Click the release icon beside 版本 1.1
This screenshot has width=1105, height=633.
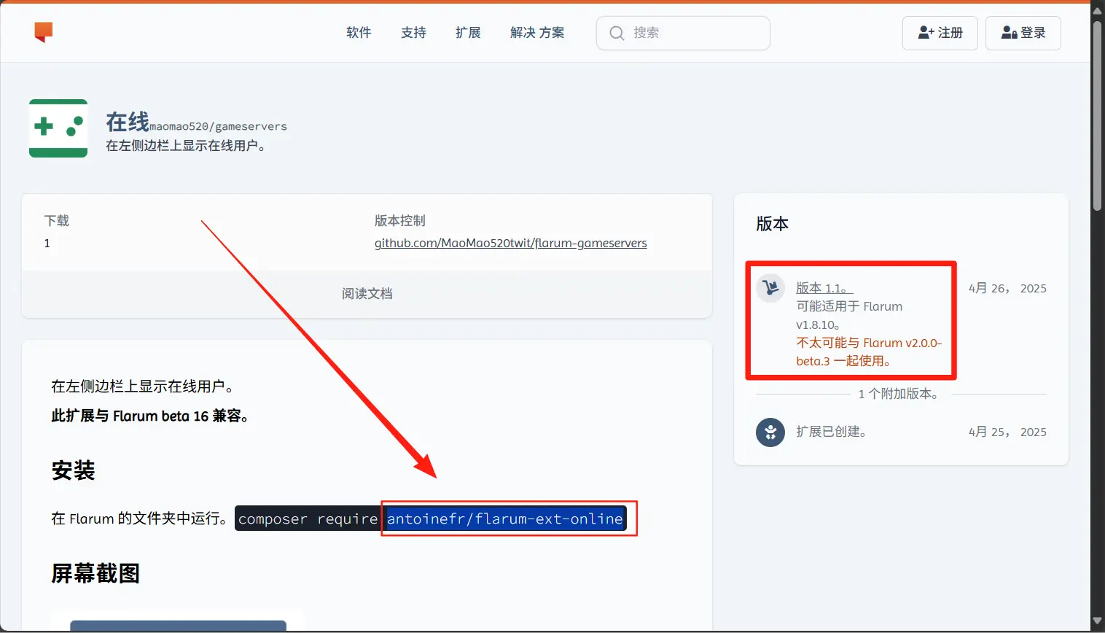tap(770, 288)
